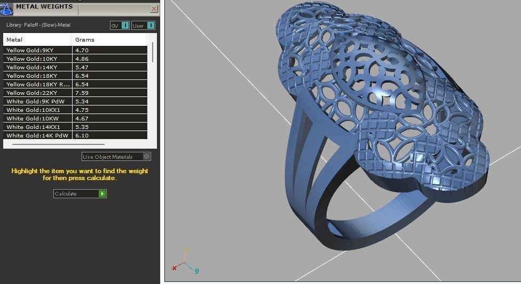This screenshot has width=521, height=284.
Task: Toggle the GV library button
Action: tap(120, 26)
